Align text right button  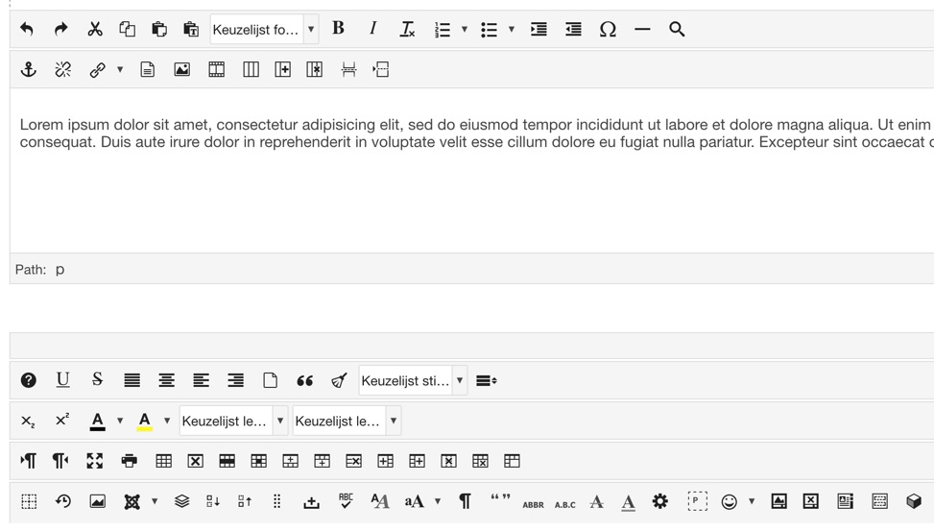pyautogui.click(x=235, y=380)
